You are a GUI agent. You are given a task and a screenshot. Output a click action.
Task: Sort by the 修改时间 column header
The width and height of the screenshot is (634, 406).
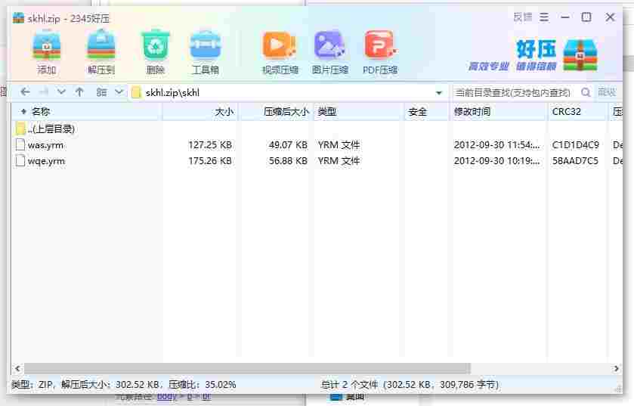tap(499, 112)
